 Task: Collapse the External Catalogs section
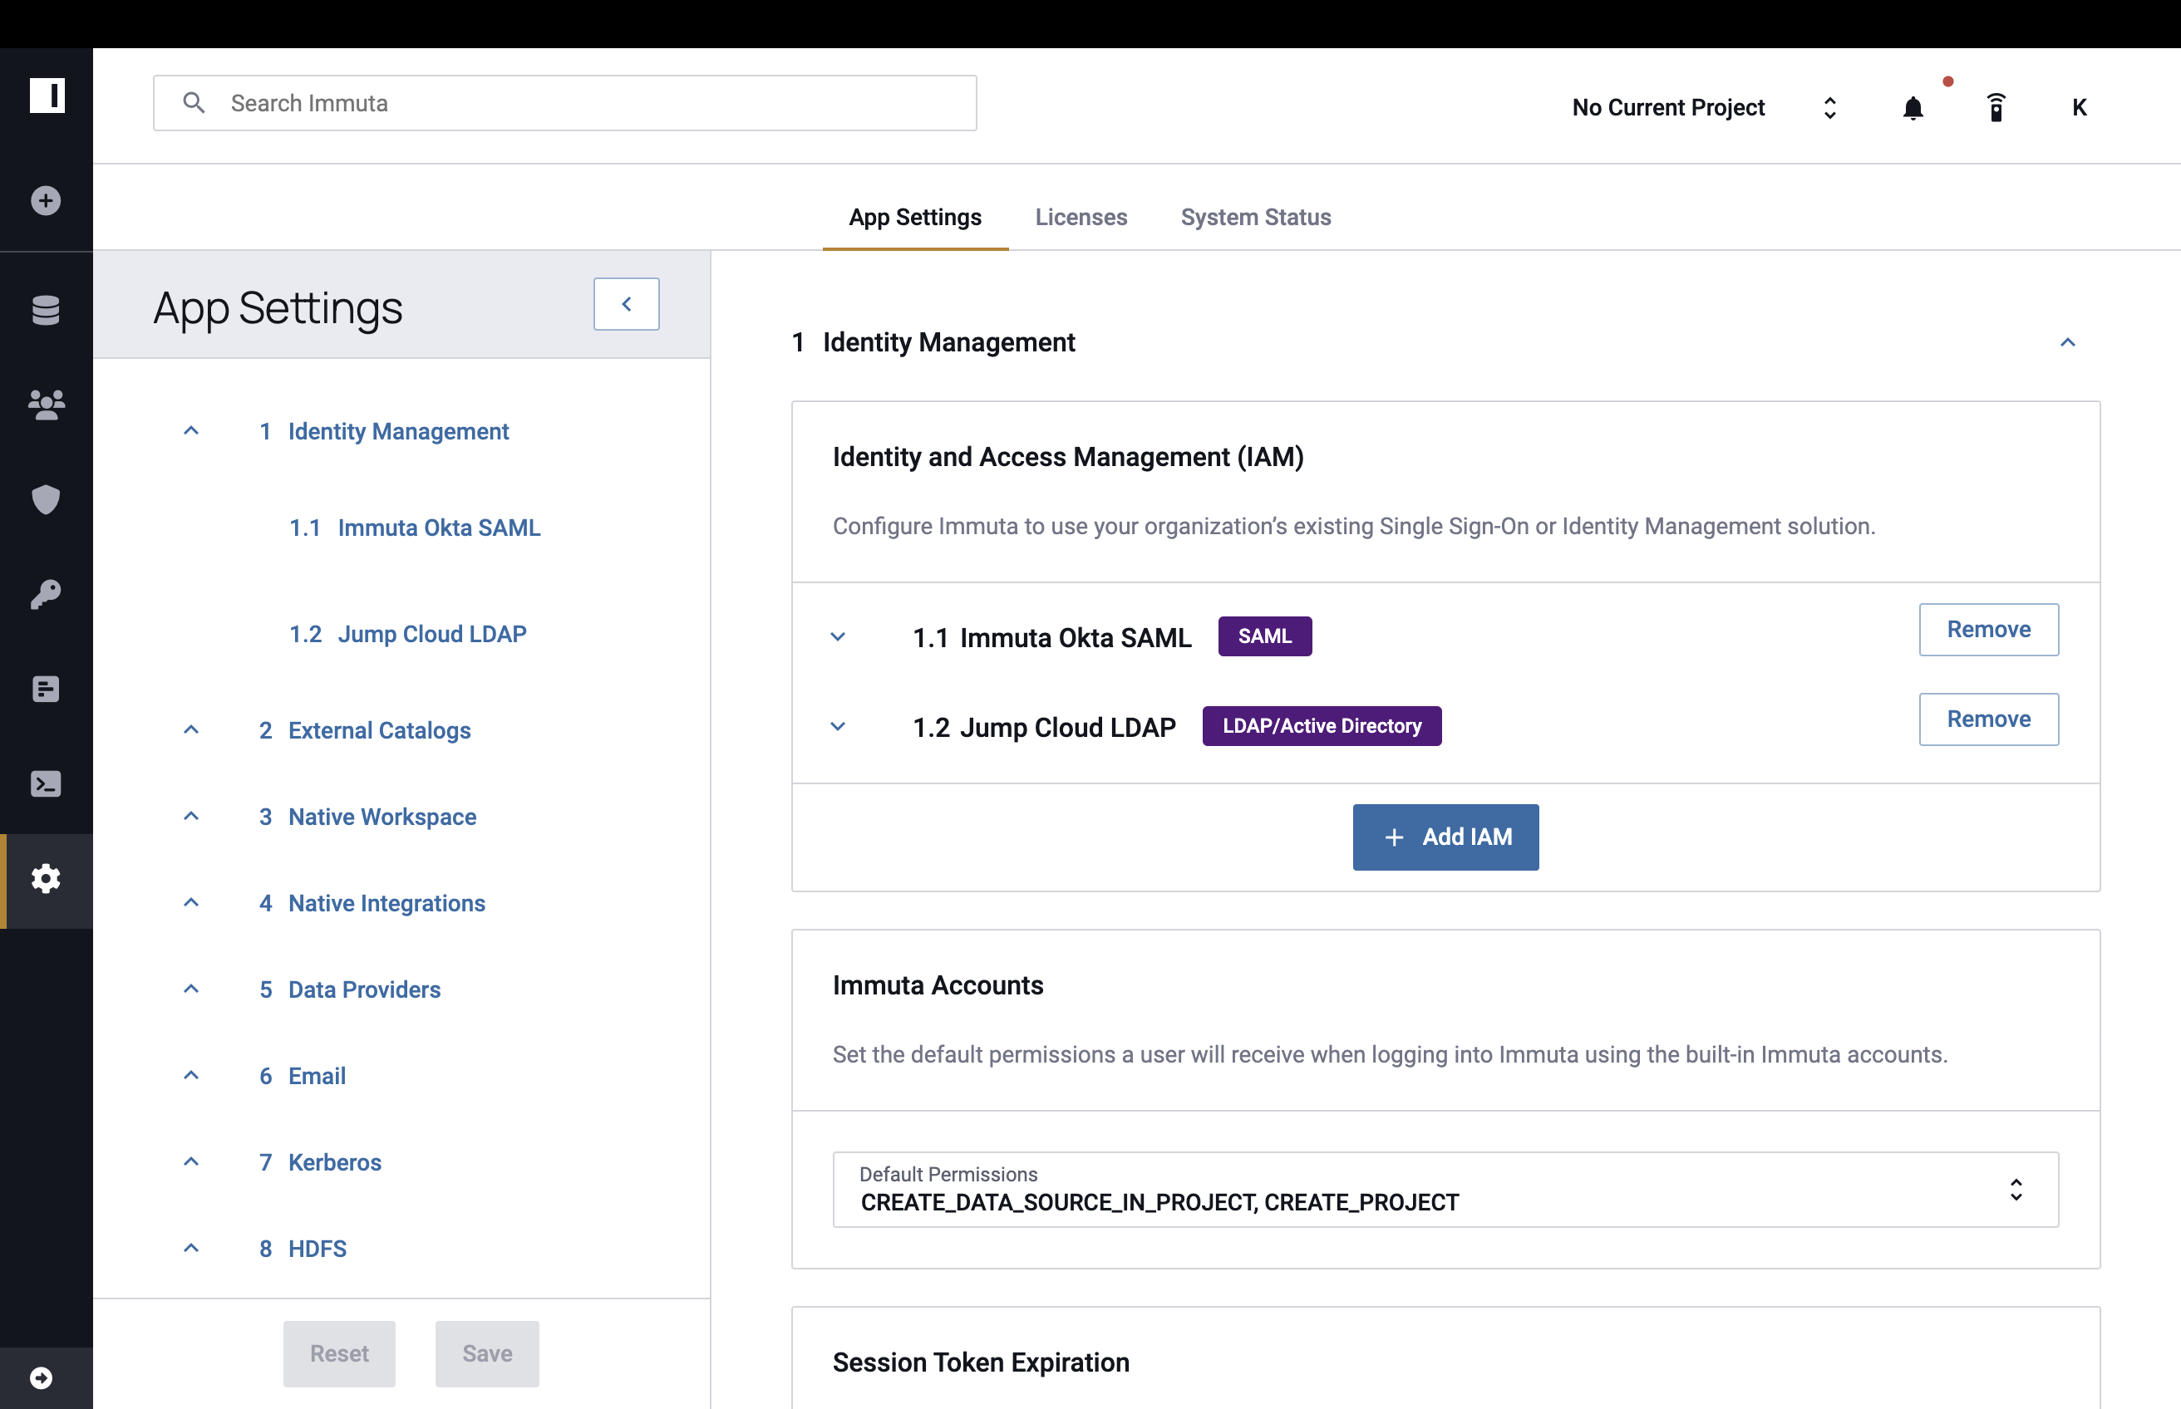[x=191, y=731]
